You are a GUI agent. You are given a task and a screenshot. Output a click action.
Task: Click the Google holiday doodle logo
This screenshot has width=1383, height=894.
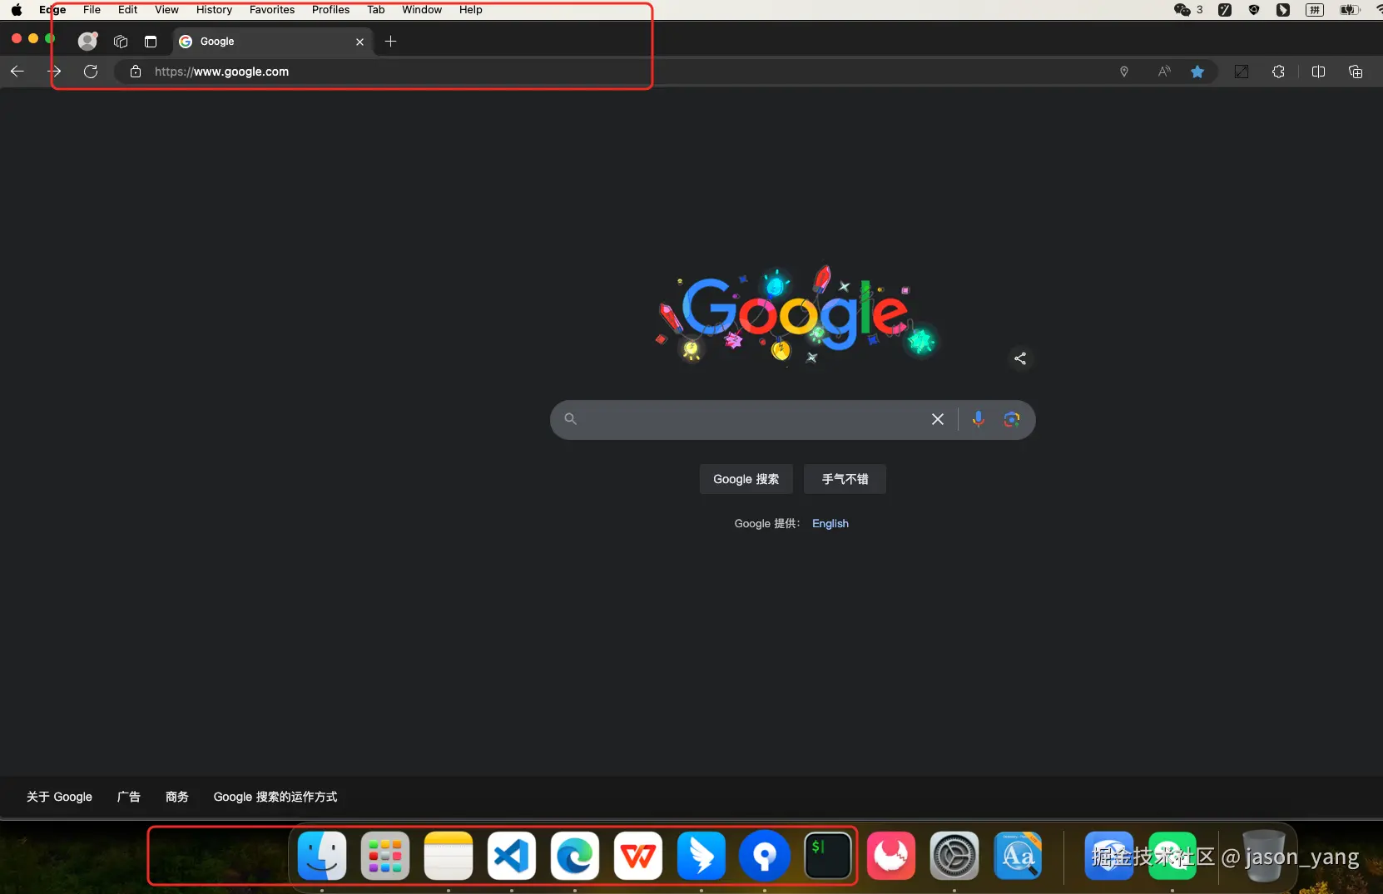tap(796, 316)
